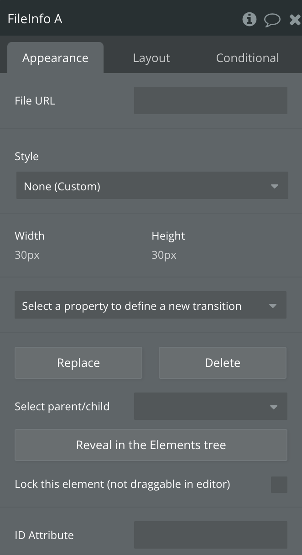Reveal element in the Elements tree
The height and width of the screenshot is (555, 302).
[x=151, y=445]
